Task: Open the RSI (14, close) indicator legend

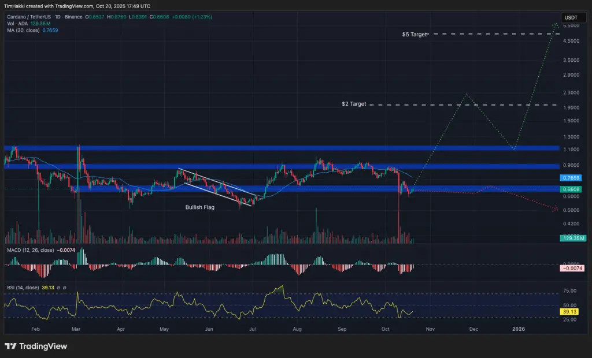Action: pos(23,288)
